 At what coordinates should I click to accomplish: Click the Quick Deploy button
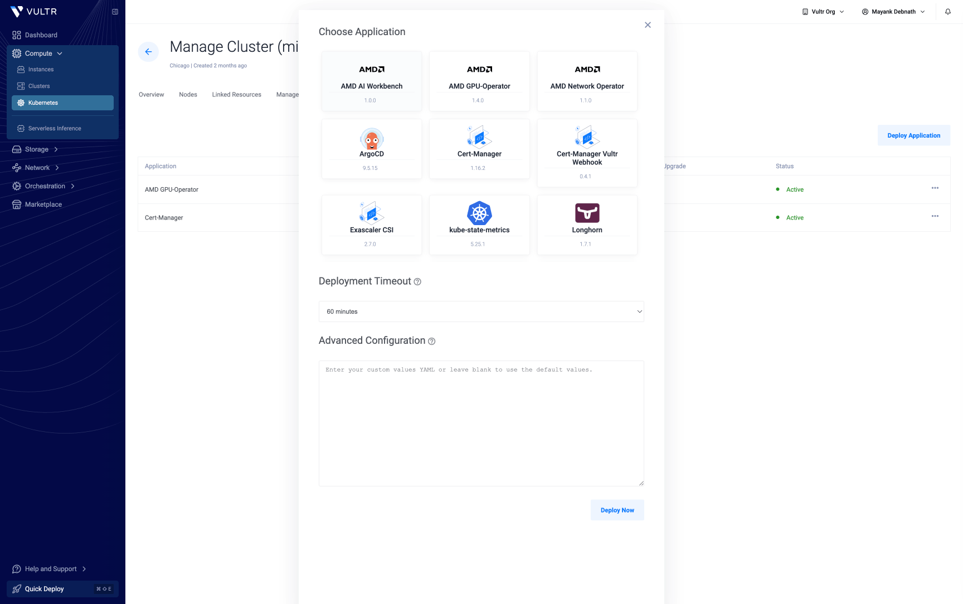click(x=62, y=589)
